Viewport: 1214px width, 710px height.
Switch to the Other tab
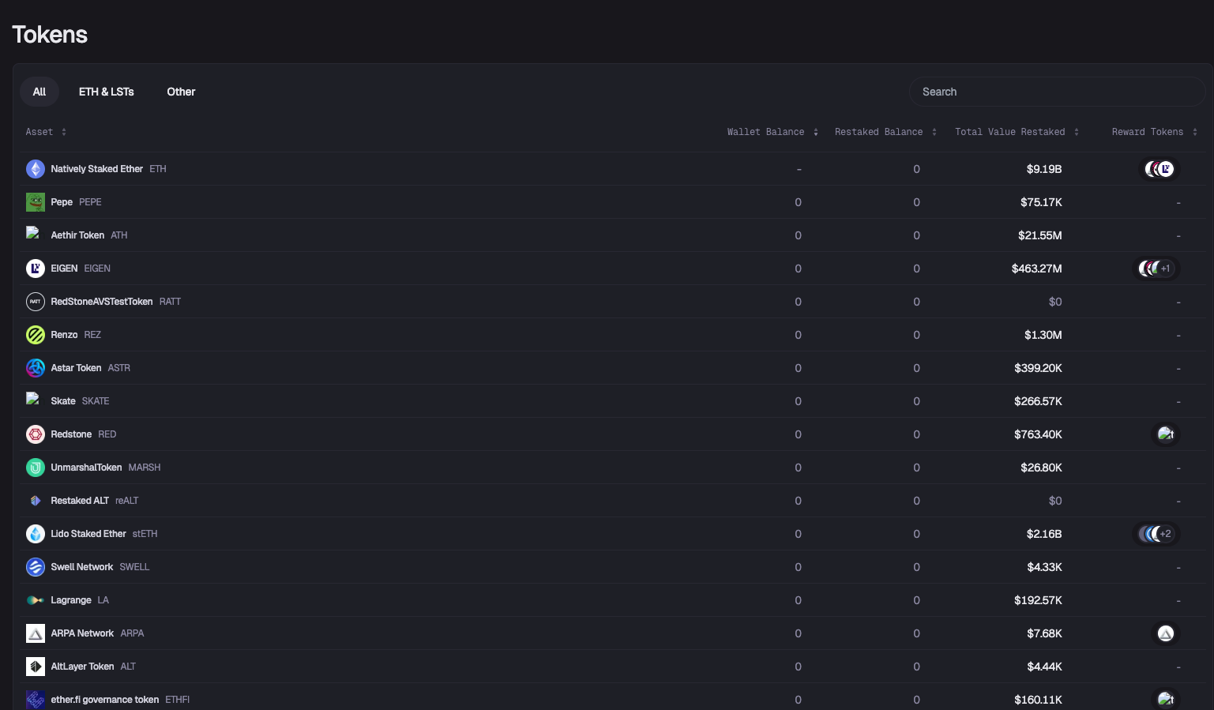coord(181,92)
